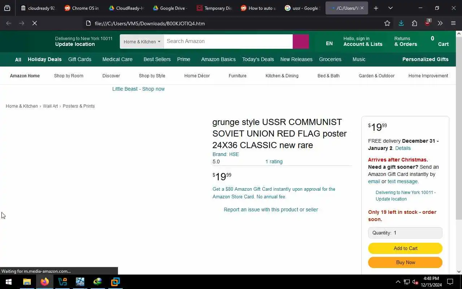Open the Firefox hamburger menu
Viewport: 462px width, 289px height.
[x=453, y=23]
